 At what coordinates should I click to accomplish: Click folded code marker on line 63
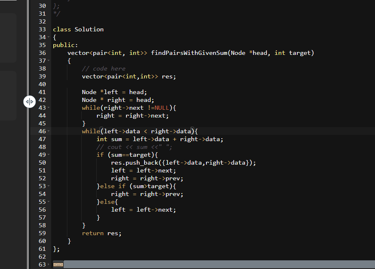pyautogui.click(x=58, y=264)
